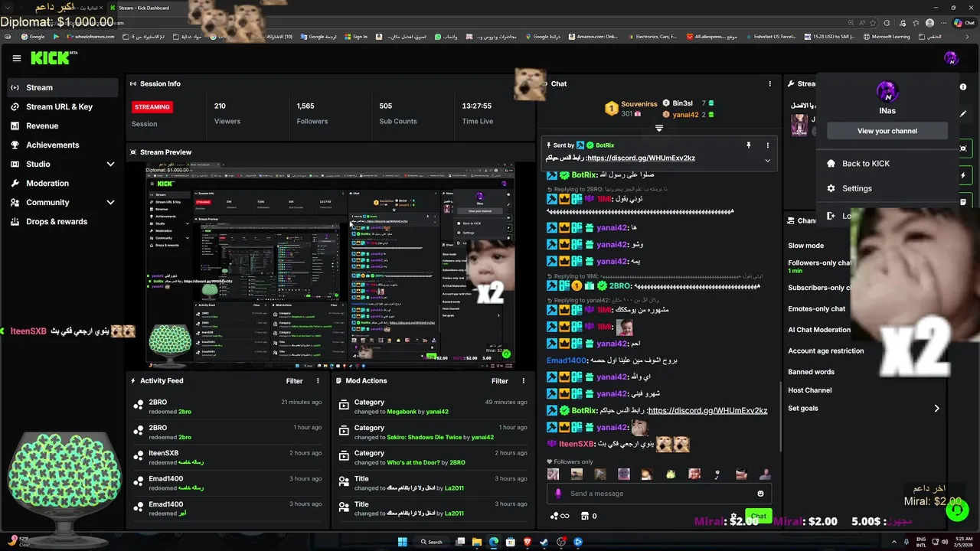Expand the pinned message chevron
Viewport: 980px width, 551px height.
(767, 160)
